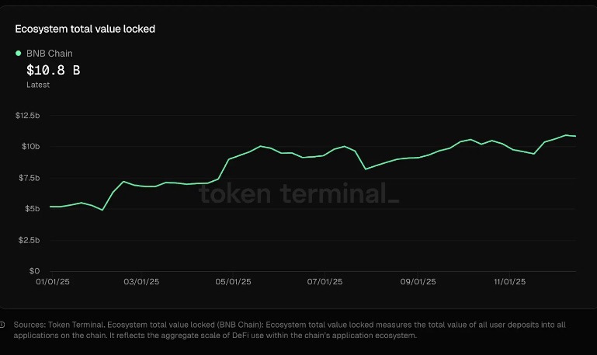Viewport: 597px width, 355px height.
Task: Click the $10.8 B latest value
Action: (53, 70)
